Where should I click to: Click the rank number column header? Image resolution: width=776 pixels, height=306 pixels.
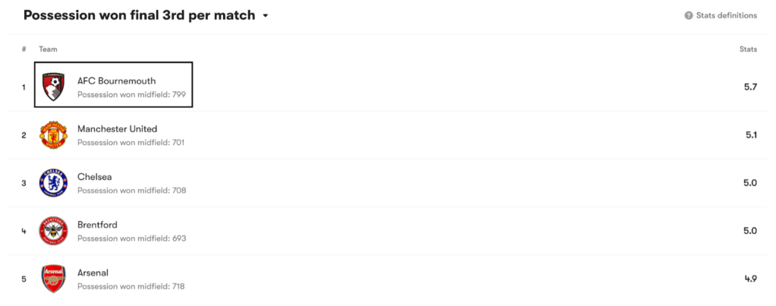click(24, 49)
